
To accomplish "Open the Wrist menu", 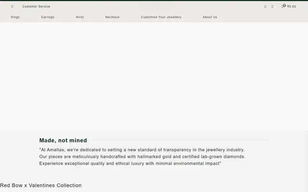I will click(80, 17).
